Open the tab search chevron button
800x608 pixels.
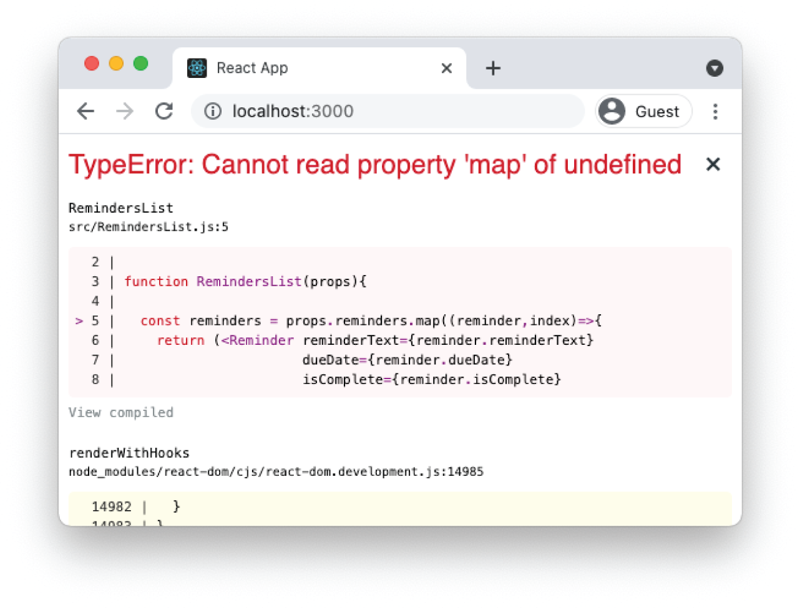(715, 68)
